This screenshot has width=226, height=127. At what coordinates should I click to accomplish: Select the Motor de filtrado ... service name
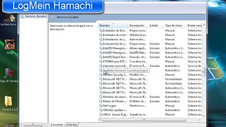click(x=115, y=101)
